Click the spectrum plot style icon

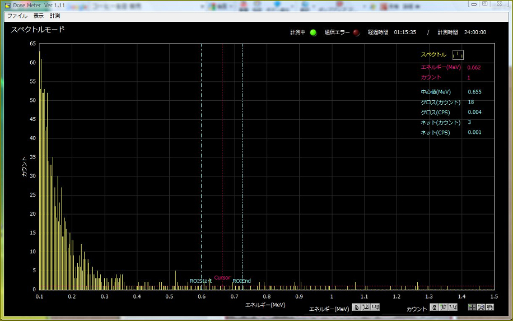(458, 54)
